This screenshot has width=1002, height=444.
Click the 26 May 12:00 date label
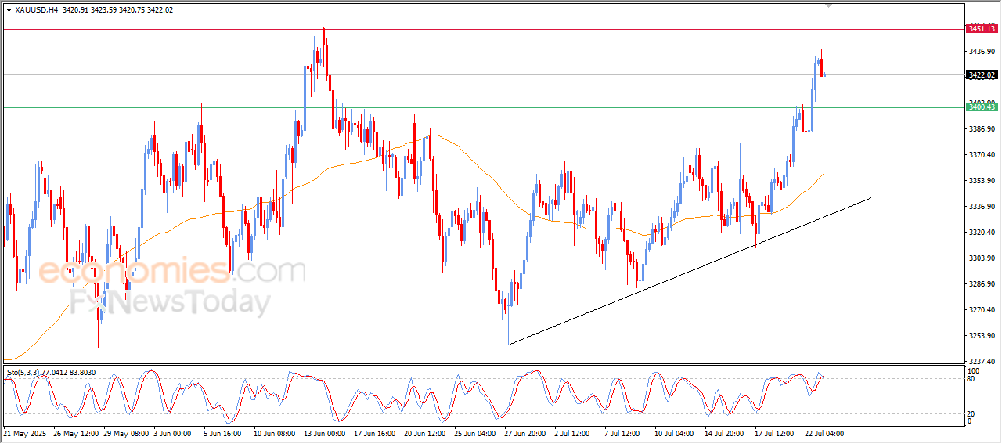pos(77,433)
